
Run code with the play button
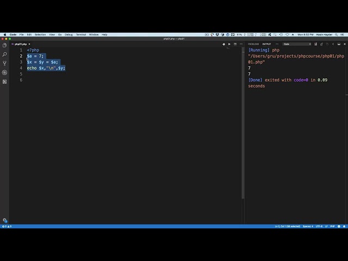click(229, 44)
